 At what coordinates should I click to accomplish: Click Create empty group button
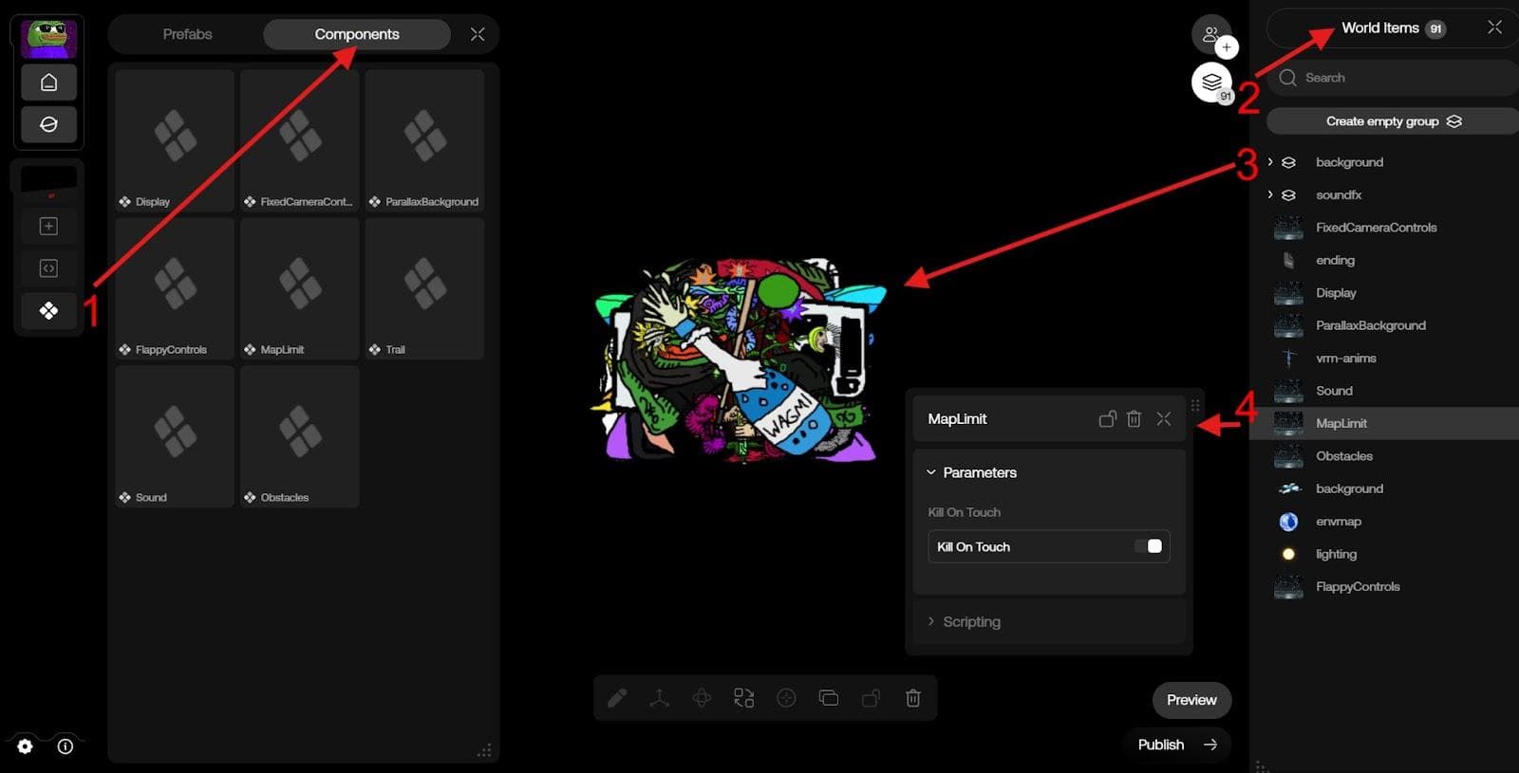[x=1393, y=121]
